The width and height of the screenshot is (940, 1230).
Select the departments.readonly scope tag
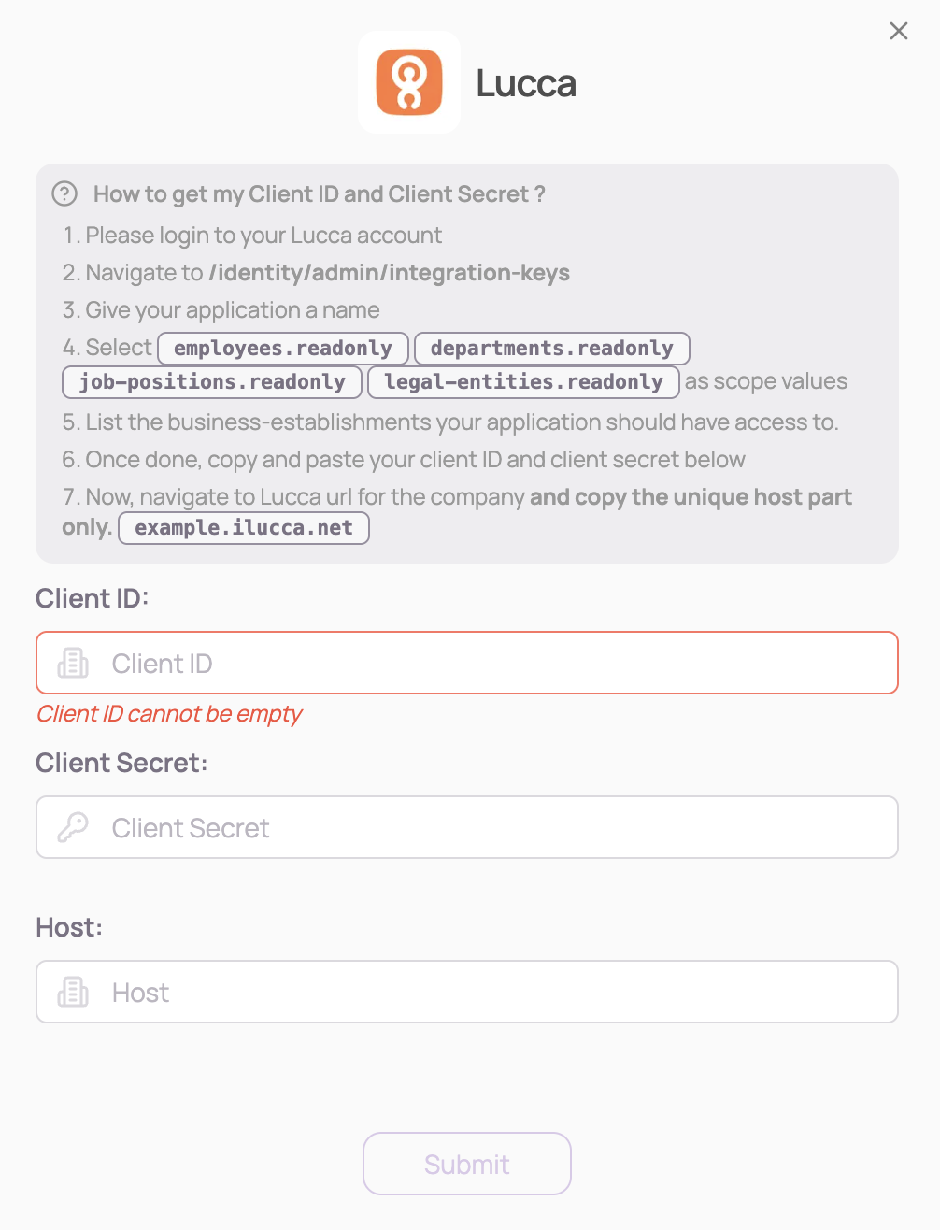point(552,349)
